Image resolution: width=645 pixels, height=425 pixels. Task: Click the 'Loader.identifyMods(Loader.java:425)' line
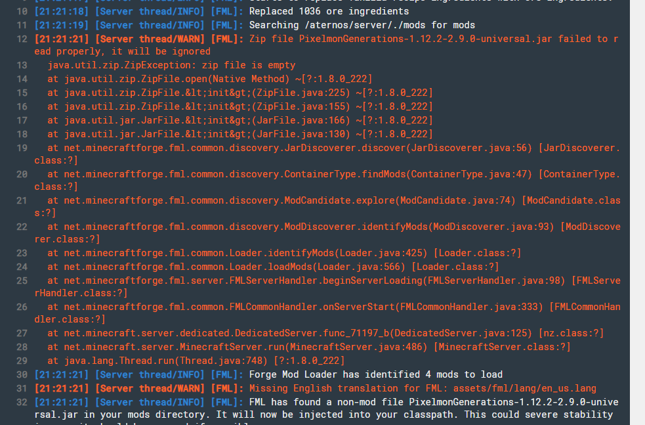[284, 254]
